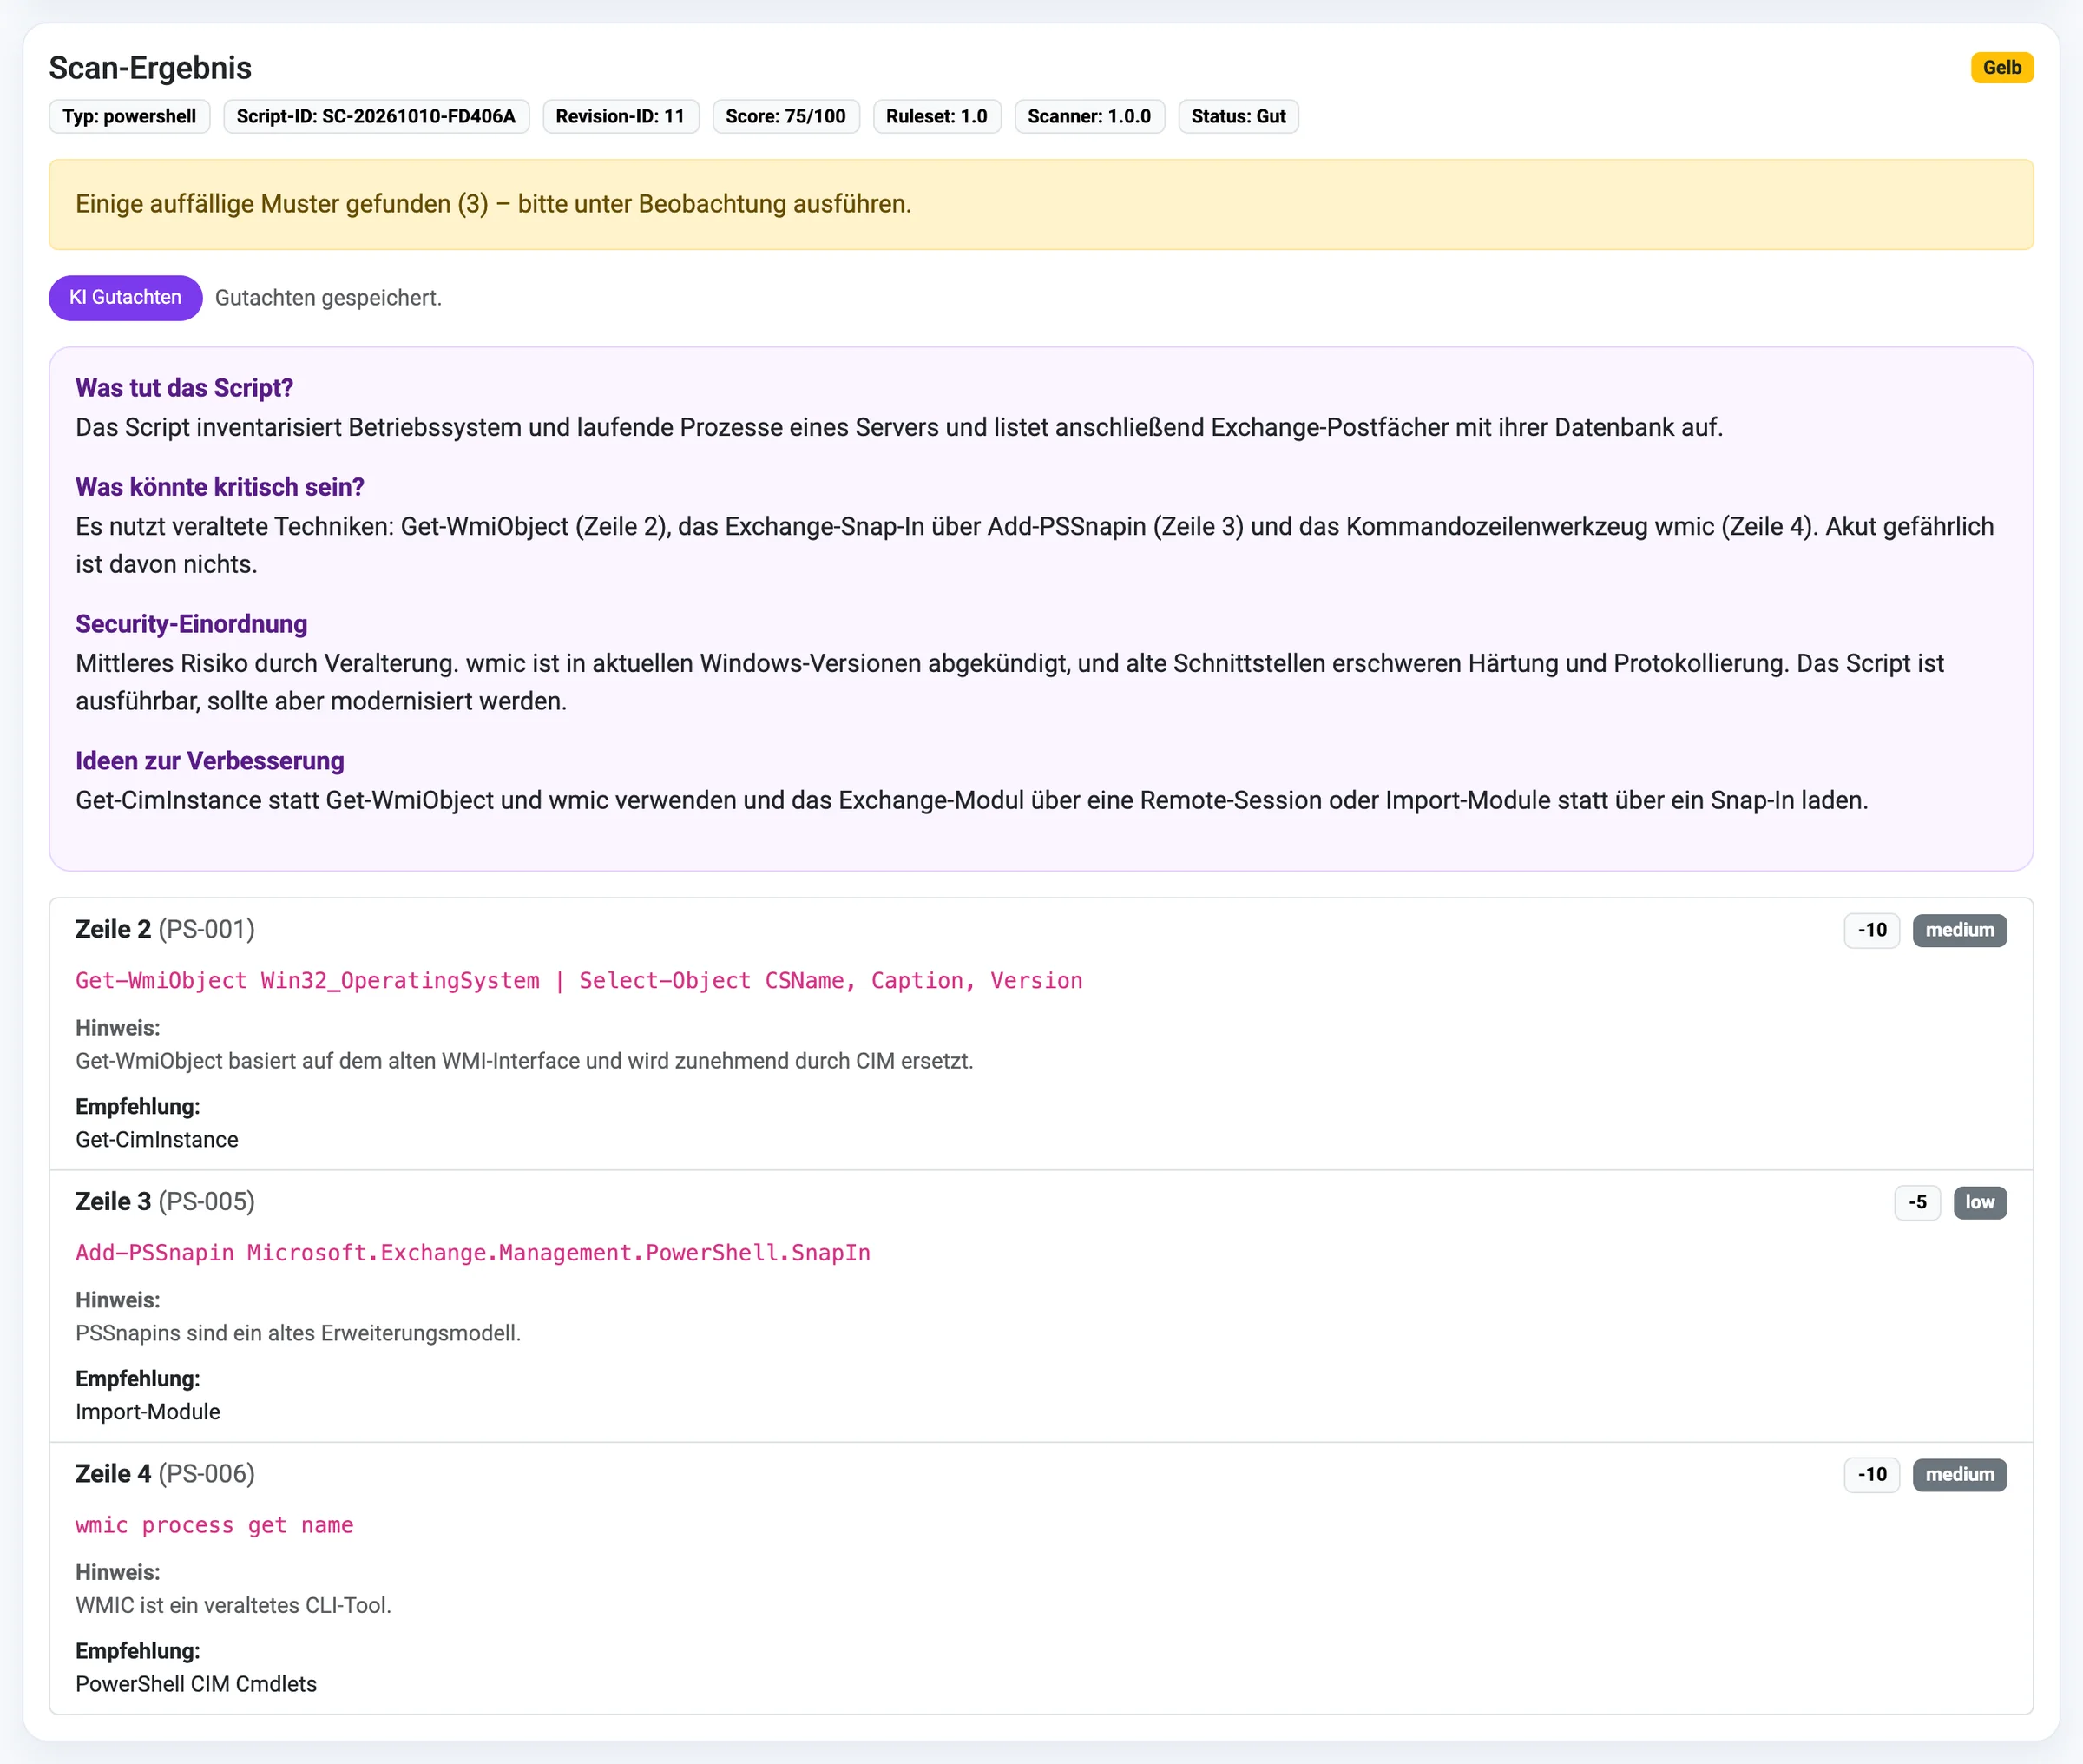Click the Status: Gut chip
Image resolution: width=2083 pixels, height=1764 pixels.
(1239, 117)
